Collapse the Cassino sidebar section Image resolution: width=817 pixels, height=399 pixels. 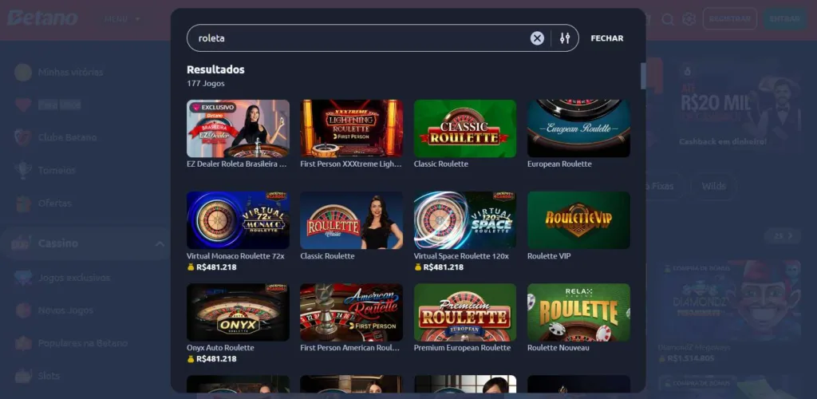pos(160,243)
